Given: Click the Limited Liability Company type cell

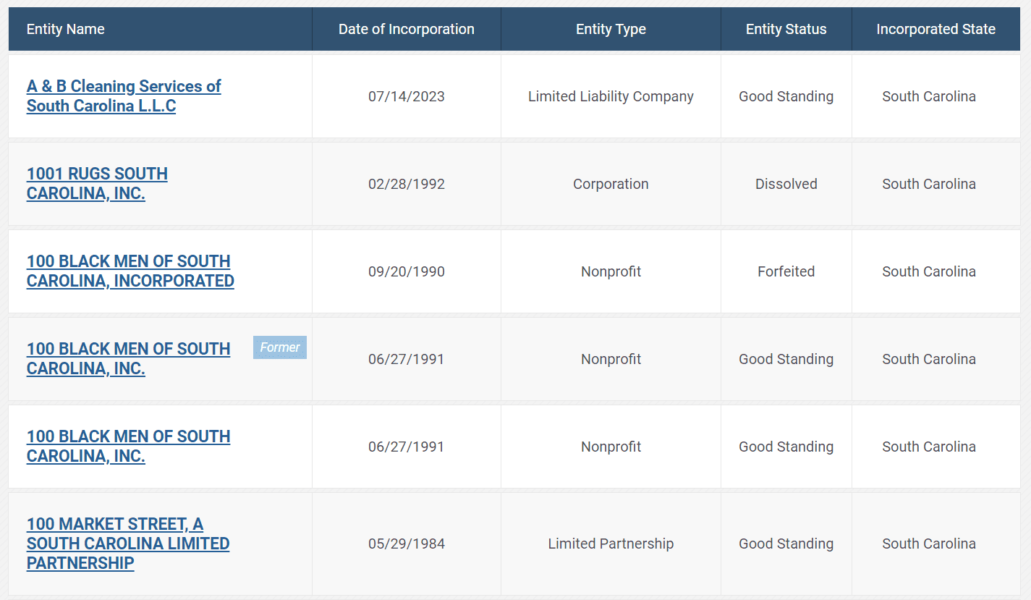Looking at the screenshot, I should [x=611, y=96].
